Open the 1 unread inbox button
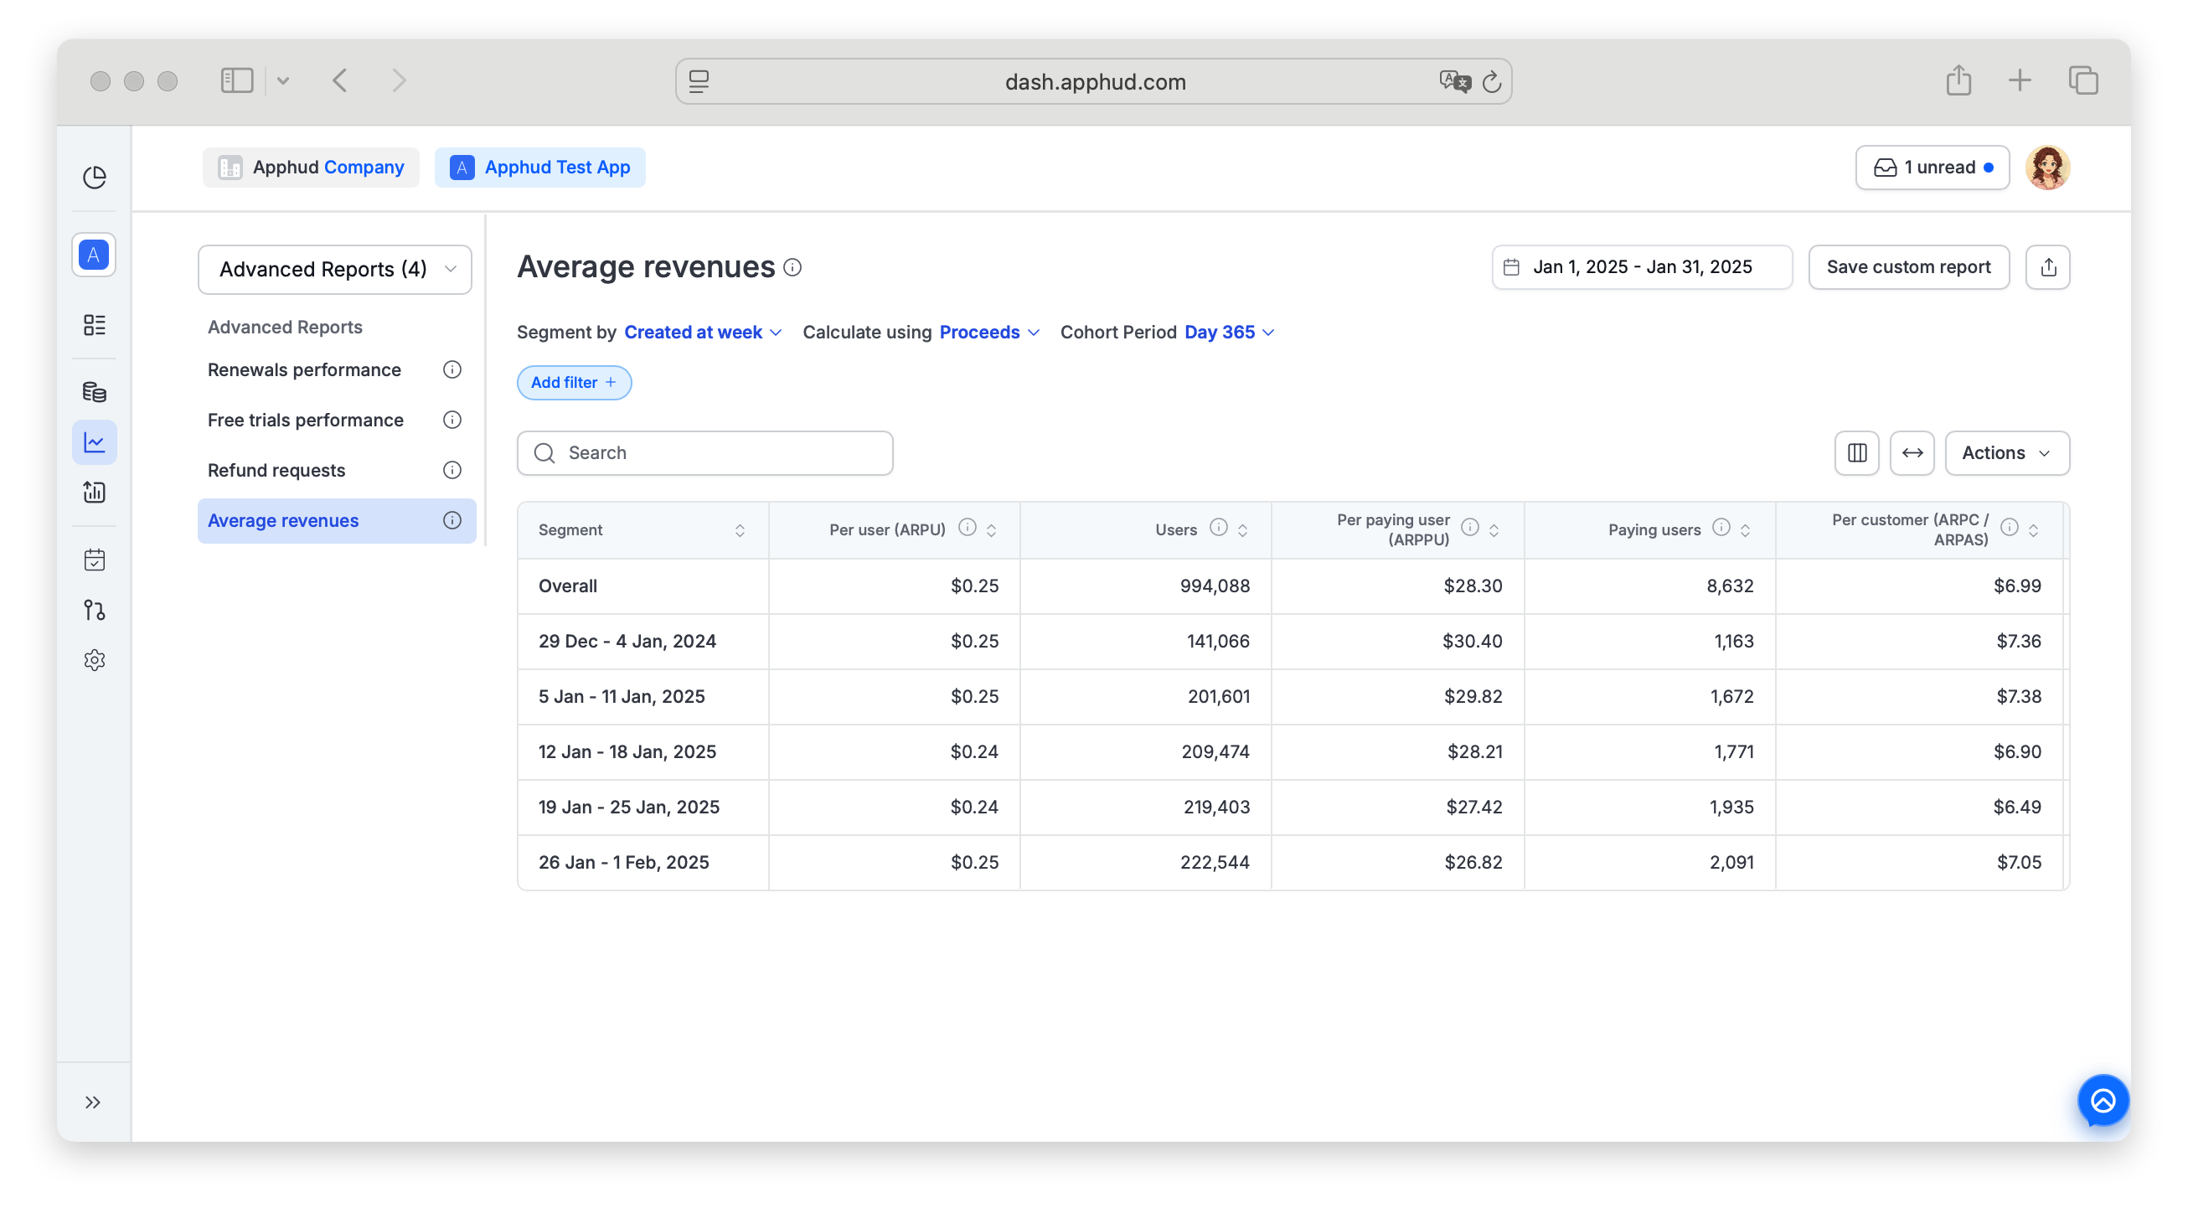This screenshot has height=1218, width=2188. [x=1932, y=168]
